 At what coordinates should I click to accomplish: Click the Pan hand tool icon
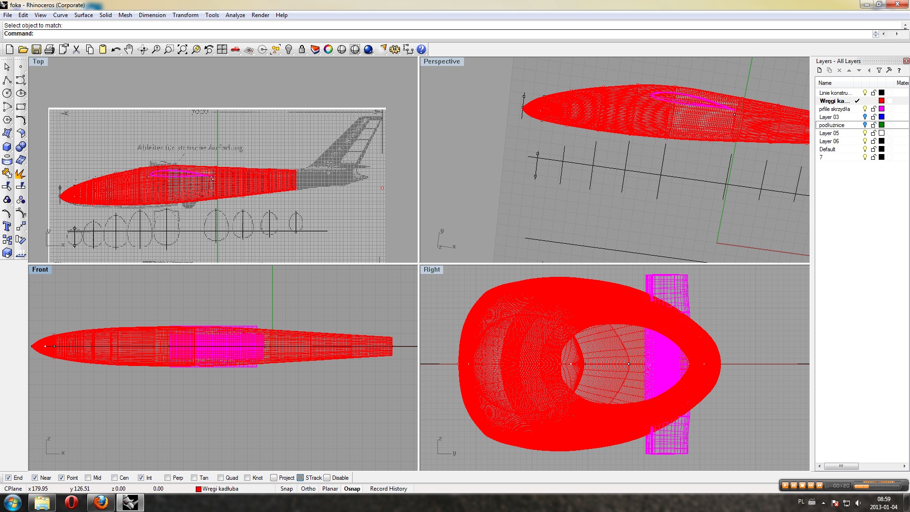tap(129, 49)
